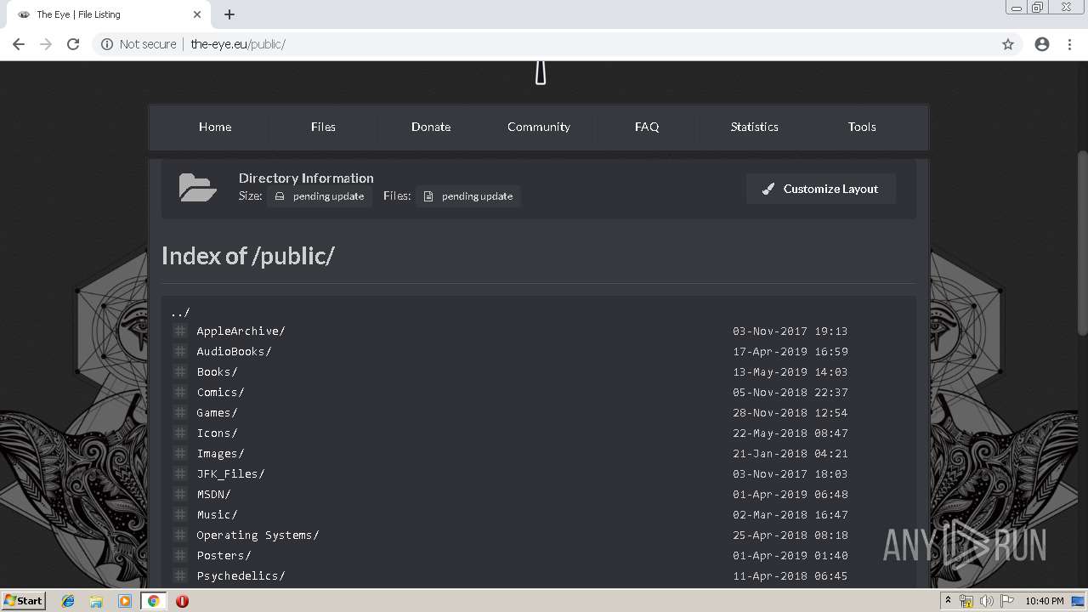Image resolution: width=1088 pixels, height=612 pixels.
Task: Click the hash icon beside MSDN
Action: click(x=180, y=494)
